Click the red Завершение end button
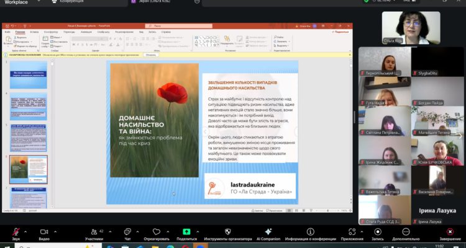The height and width of the screenshot is (248, 466). click(450, 232)
